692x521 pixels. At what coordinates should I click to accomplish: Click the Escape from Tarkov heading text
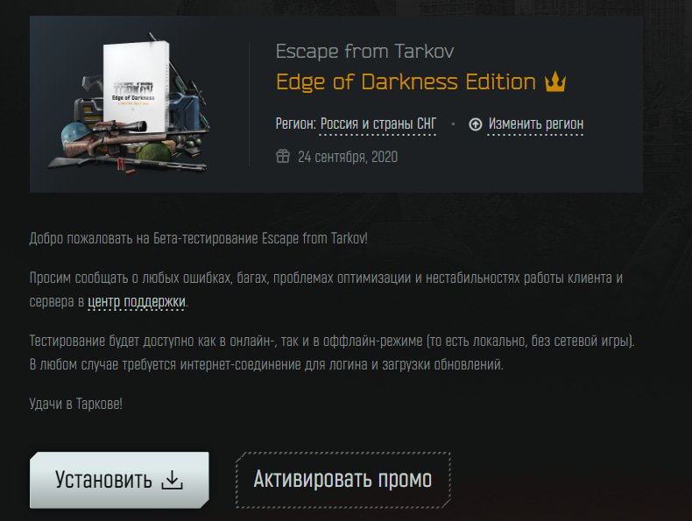pos(364,52)
